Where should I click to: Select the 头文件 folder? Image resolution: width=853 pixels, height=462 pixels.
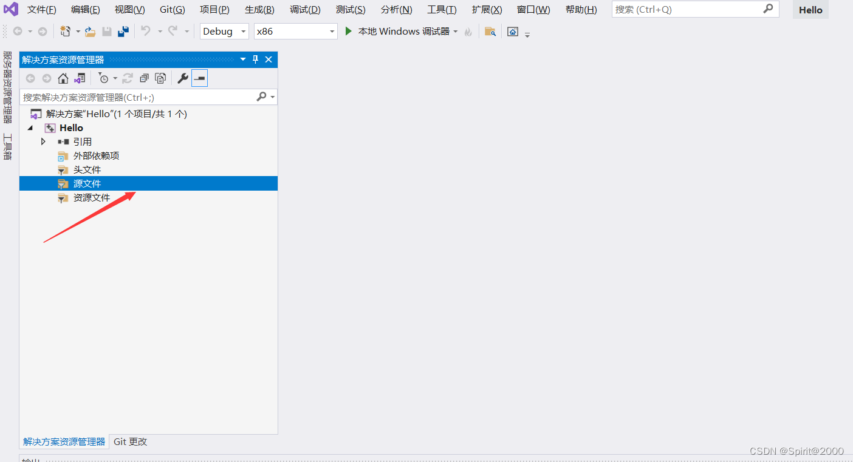point(87,169)
